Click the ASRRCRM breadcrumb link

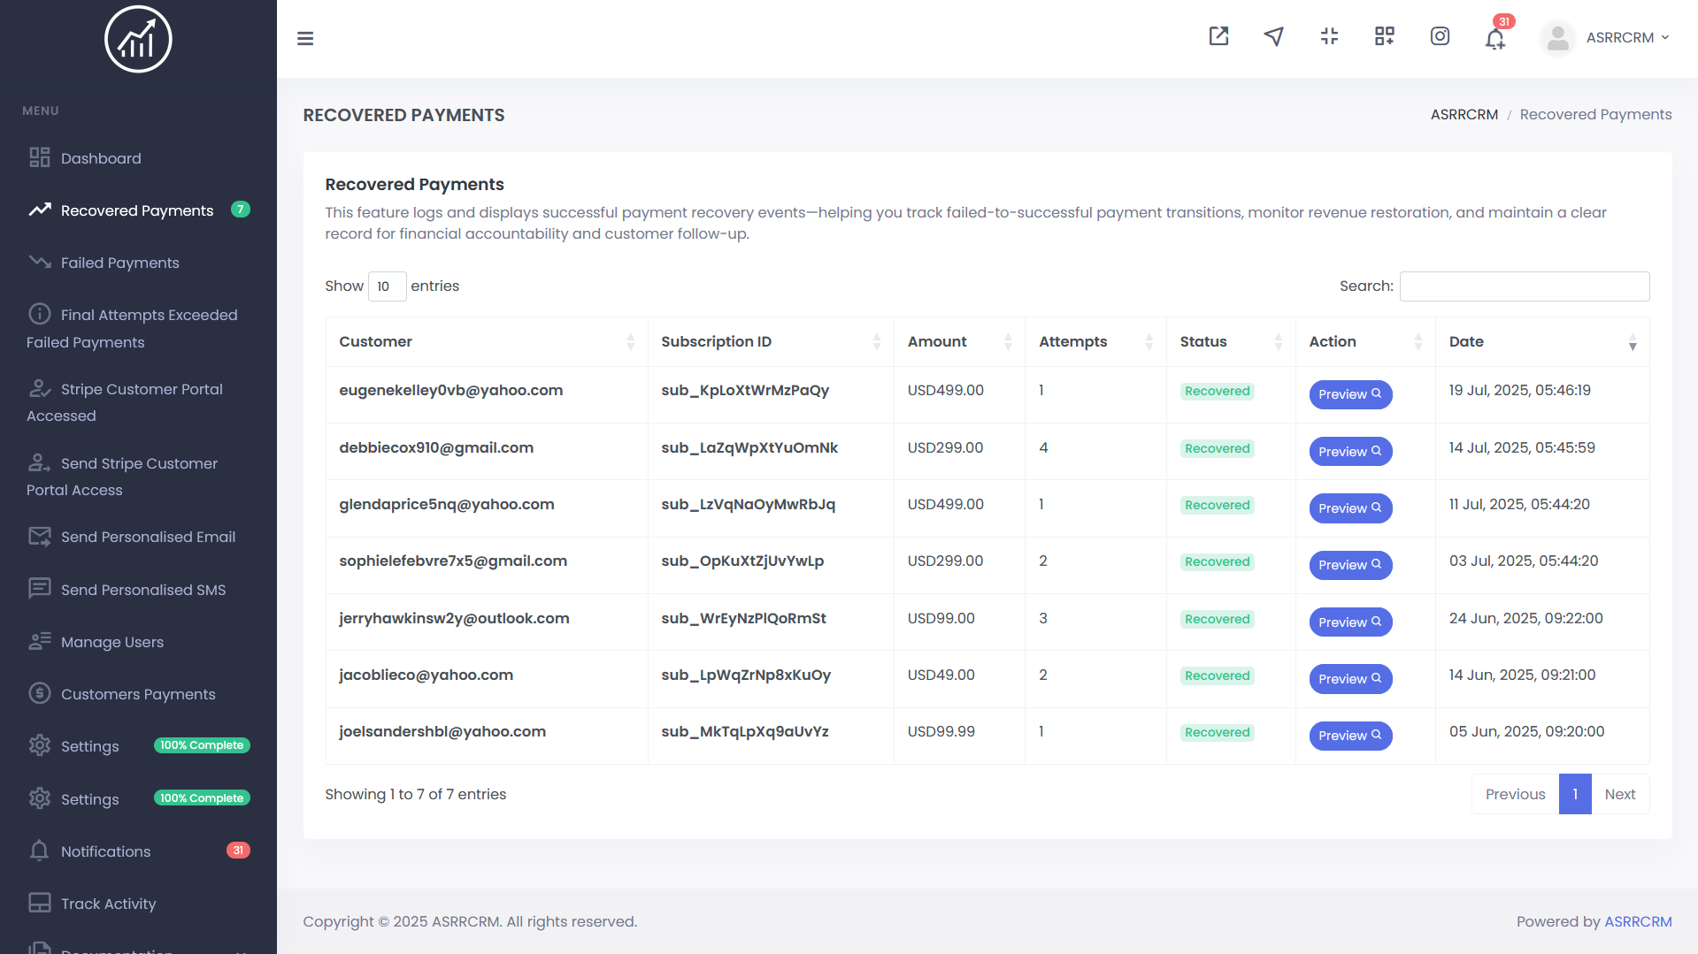[x=1464, y=114]
